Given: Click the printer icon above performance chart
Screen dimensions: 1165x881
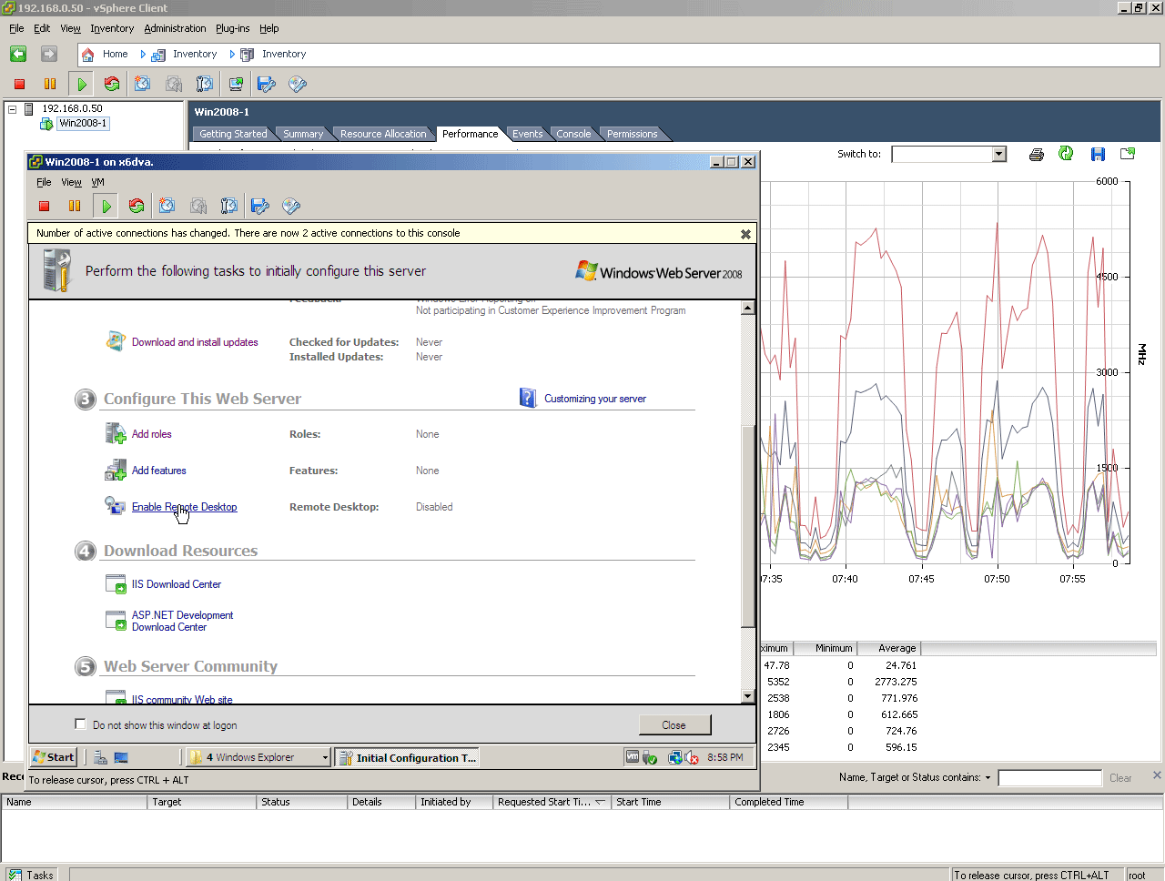Looking at the screenshot, I should click(x=1036, y=155).
